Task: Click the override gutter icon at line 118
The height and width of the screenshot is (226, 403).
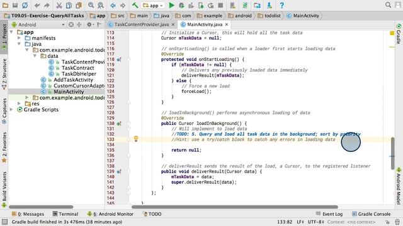Action: click(119, 60)
